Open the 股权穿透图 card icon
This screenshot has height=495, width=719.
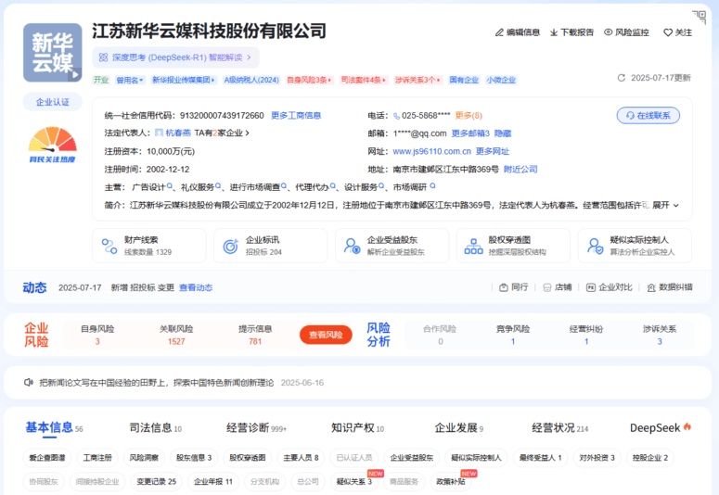pos(474,247)
